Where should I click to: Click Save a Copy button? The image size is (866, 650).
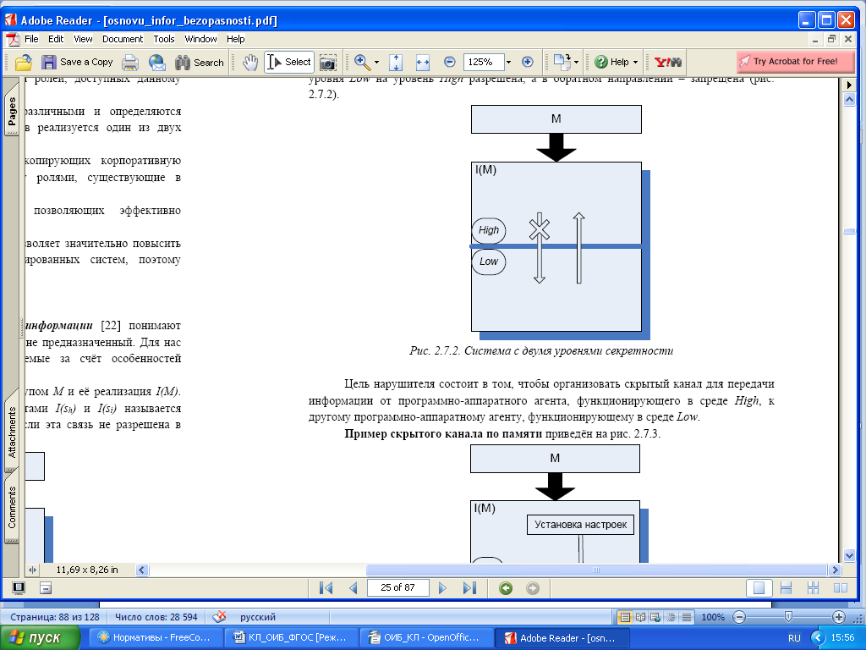click(77, 63)
